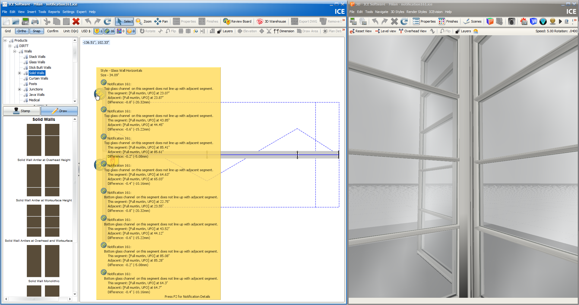Open the ICEvision menu in 3D window
Screen dimensions: 579x305
coord(436,12)
